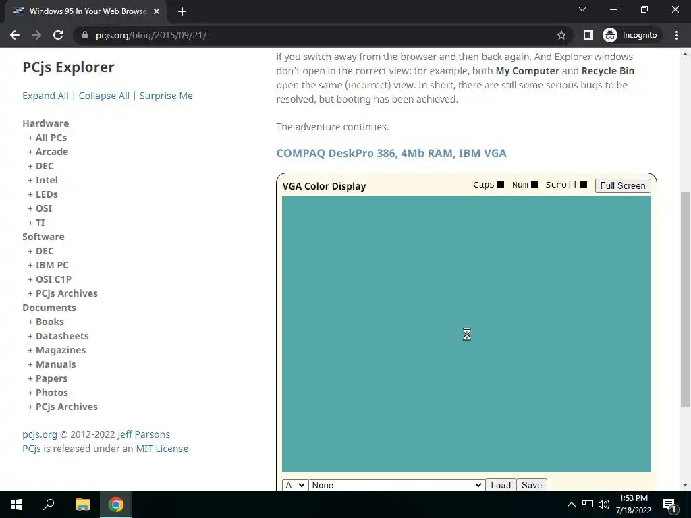The image size is (691, 518).
Task: Click the Collapse All link
Action: tap(104, 96)
